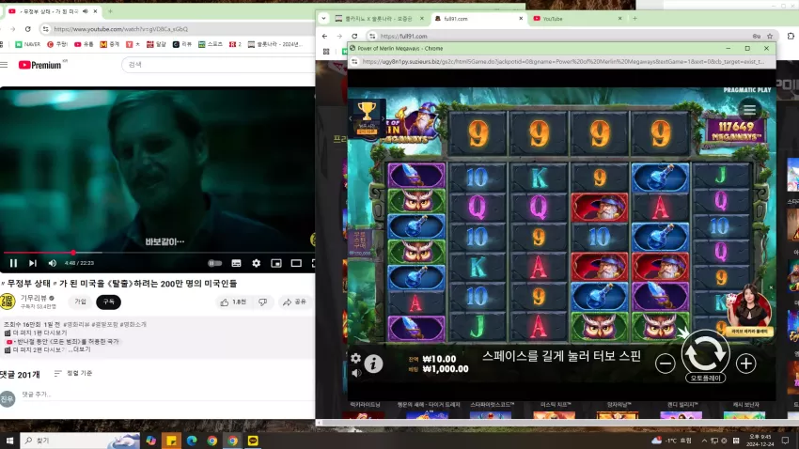Image resolution: width=799 pixels, height=449 pixels.
Task: Show hidden tray icons chevron
Action: pyautogui.click(x=704, y=441)
